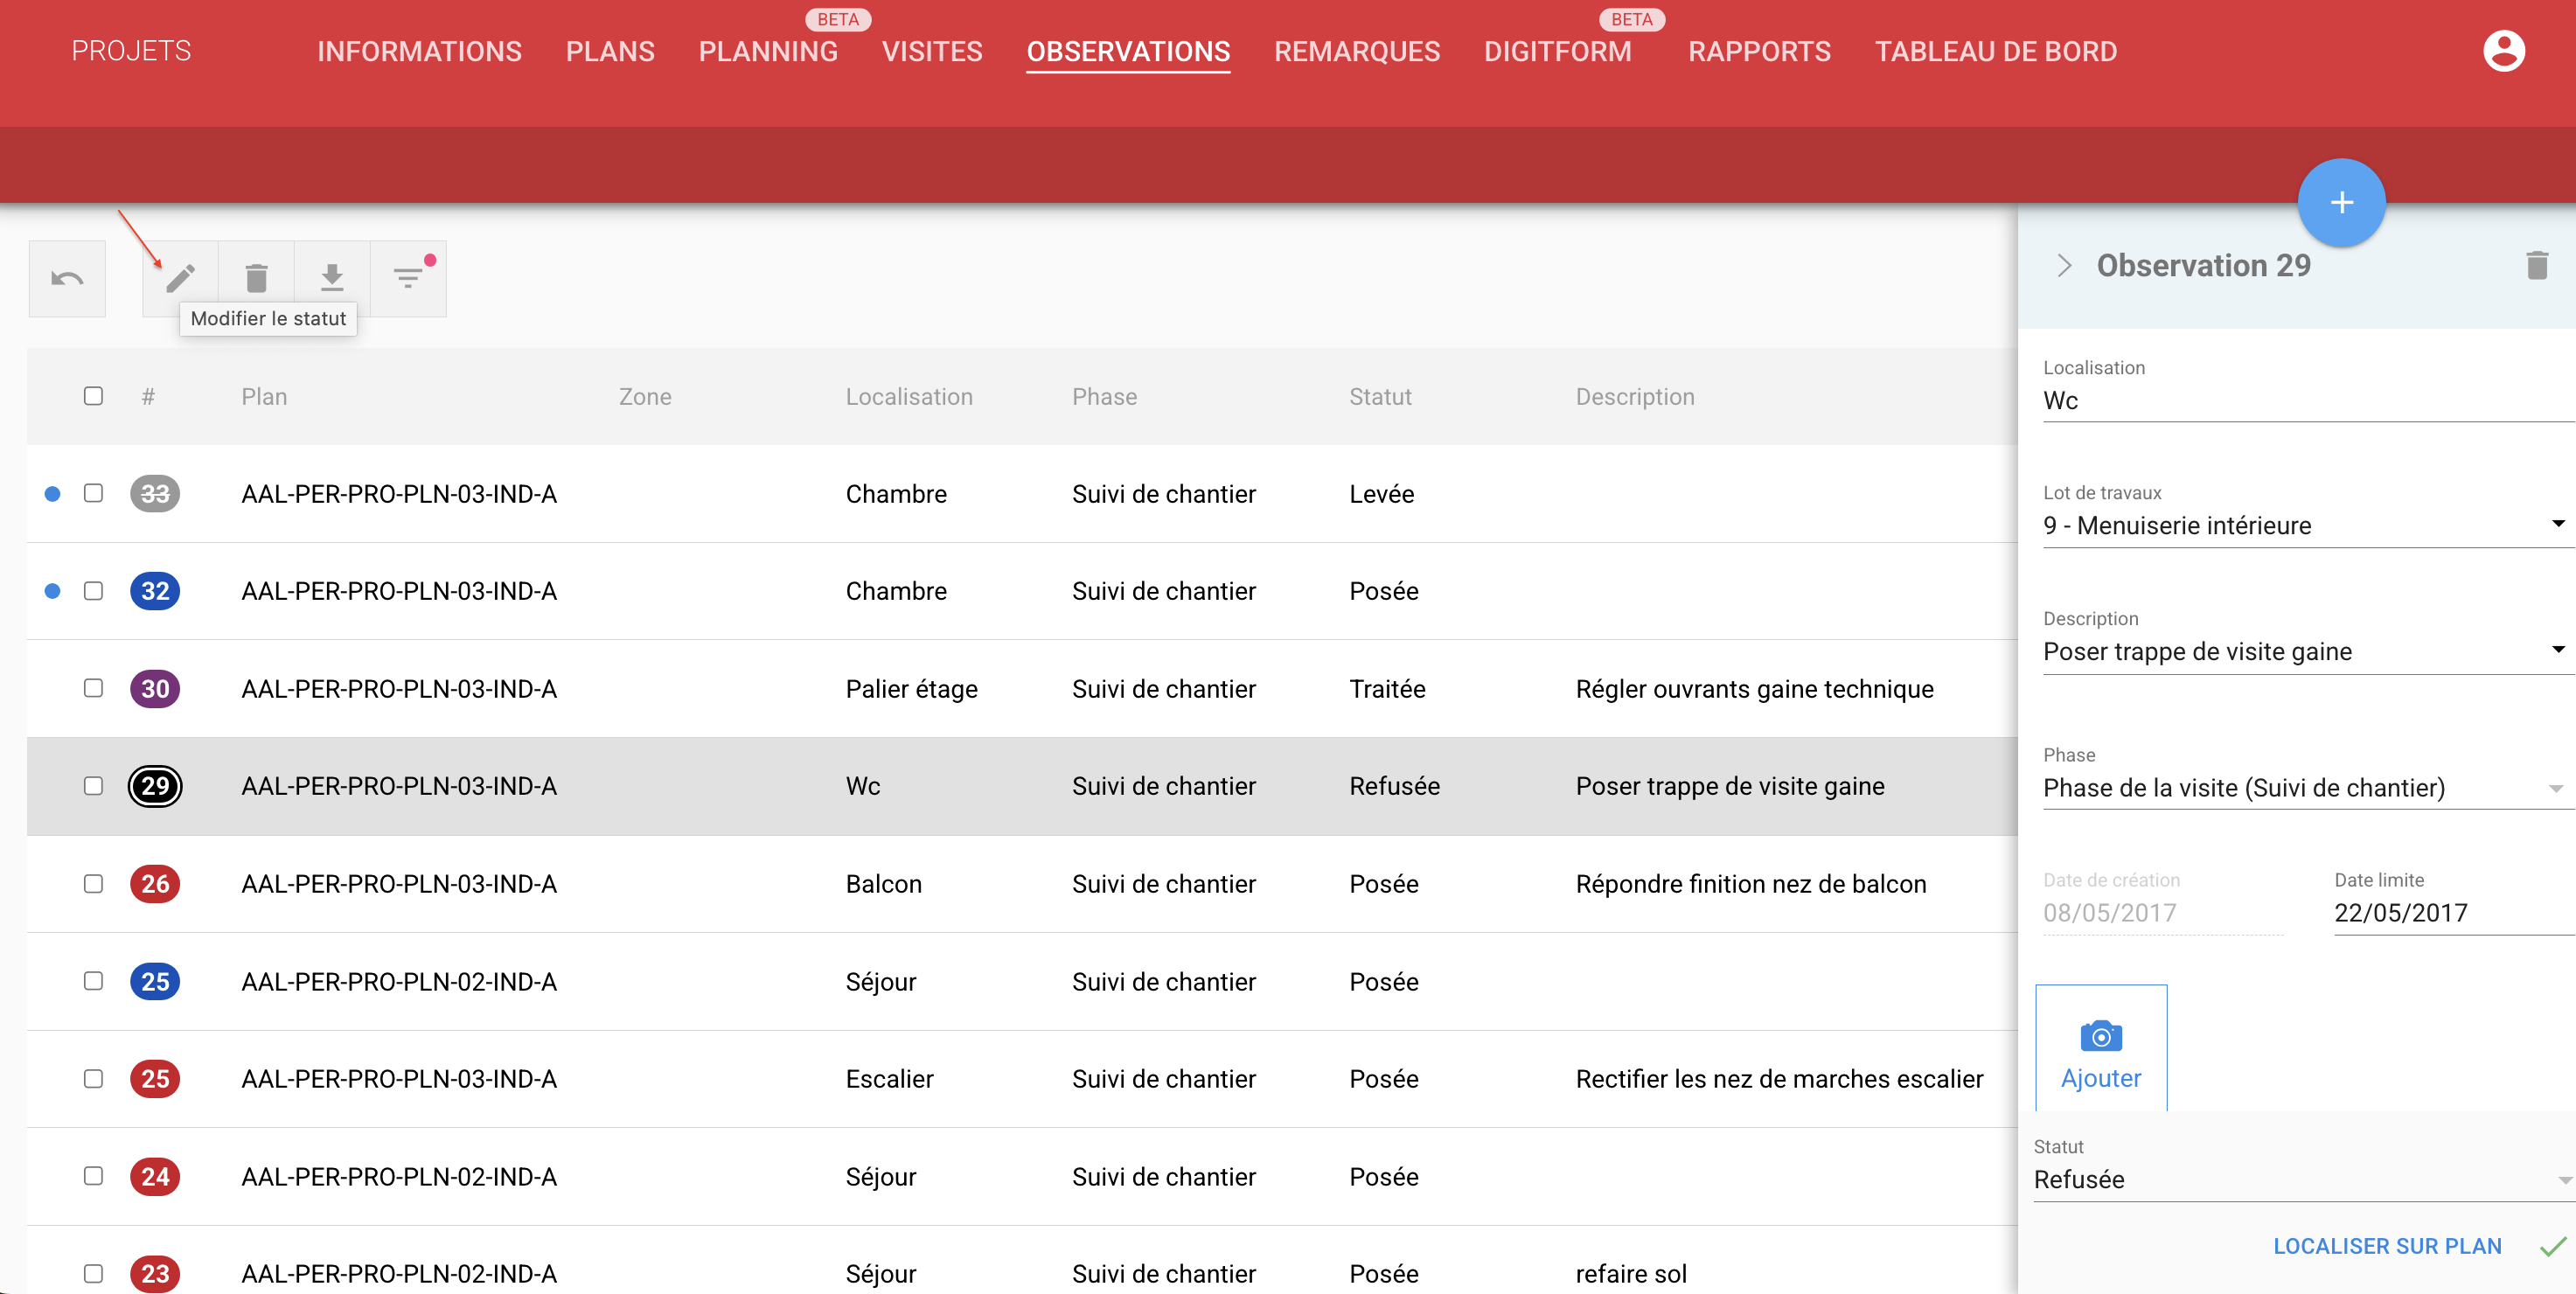Click the blue plus add button
Viewport: 2576px width, 1294px height.
click(x=2340, y=202)
